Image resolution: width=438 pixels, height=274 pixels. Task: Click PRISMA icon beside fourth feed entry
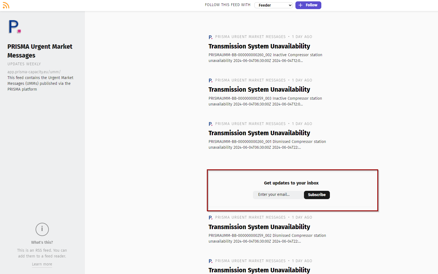click(x=210, y=218)
